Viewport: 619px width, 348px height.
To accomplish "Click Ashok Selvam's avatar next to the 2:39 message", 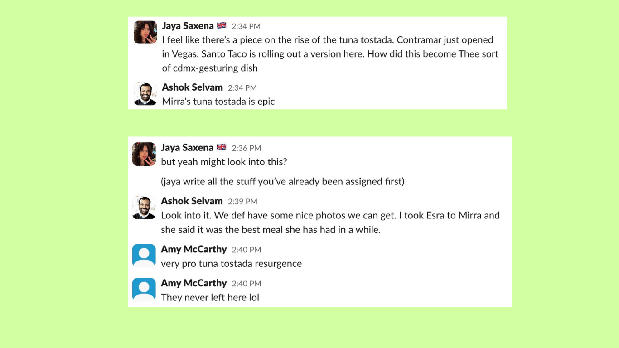I will coord(144,208).
